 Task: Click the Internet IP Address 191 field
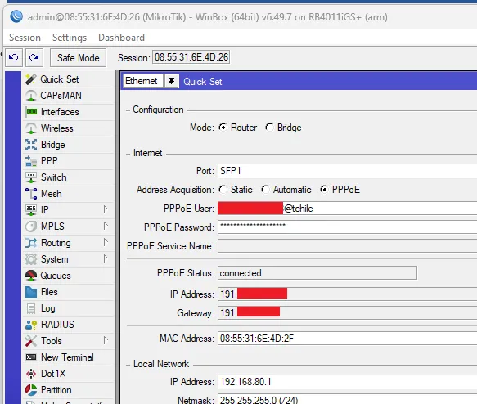point(347,294)
